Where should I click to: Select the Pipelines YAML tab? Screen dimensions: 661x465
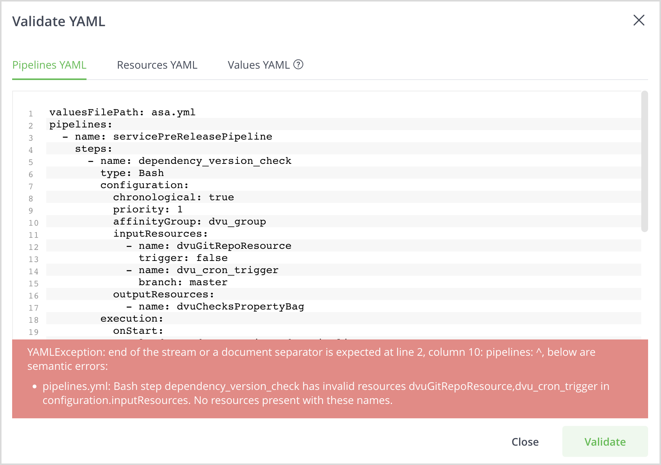pyautogui.click(x=49, y=65)
